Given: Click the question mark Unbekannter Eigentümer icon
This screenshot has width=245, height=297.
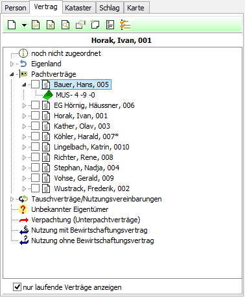Looking at the screenshot, I should [23, 209].
